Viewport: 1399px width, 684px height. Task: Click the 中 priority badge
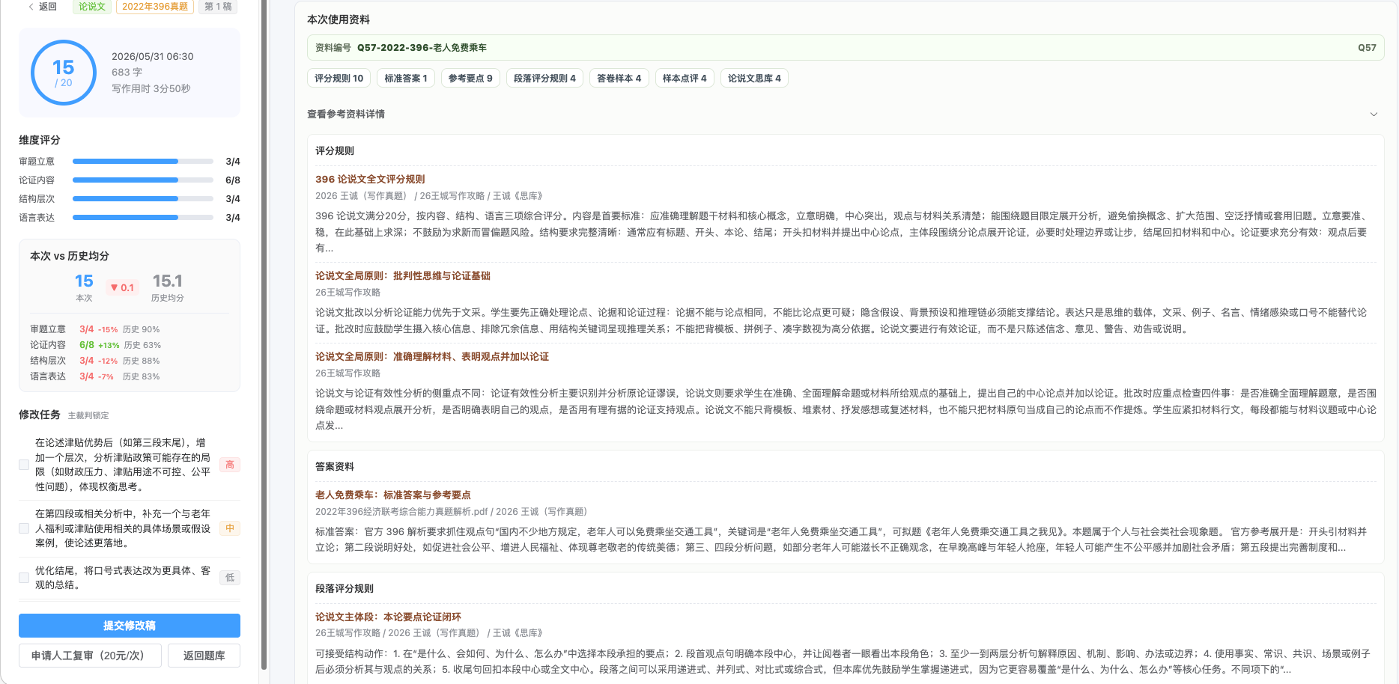pos(230,528)
